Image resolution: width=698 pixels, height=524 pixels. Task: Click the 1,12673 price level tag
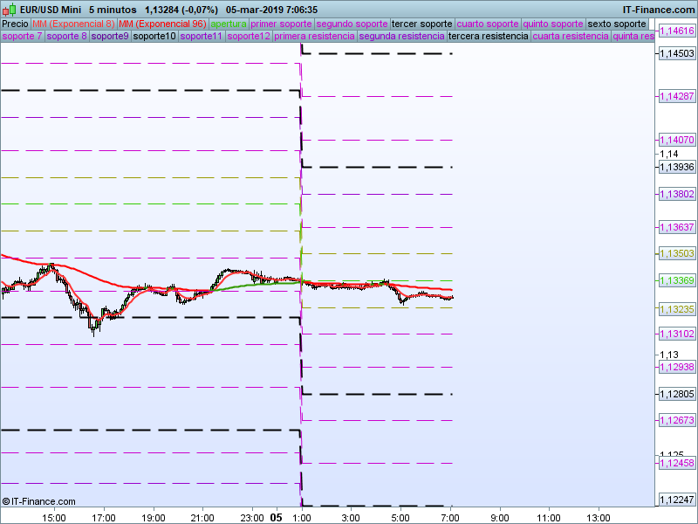tap(677, 420)
